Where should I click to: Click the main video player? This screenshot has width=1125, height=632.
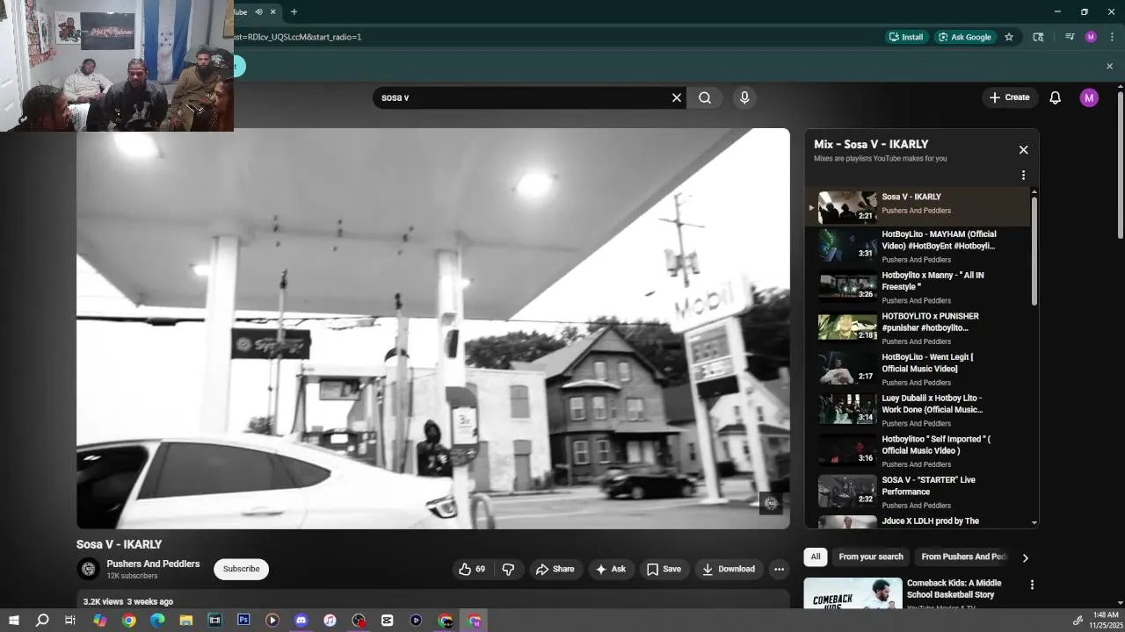[433, 328]
